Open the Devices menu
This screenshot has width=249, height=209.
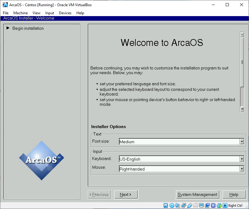coord(65,13)
